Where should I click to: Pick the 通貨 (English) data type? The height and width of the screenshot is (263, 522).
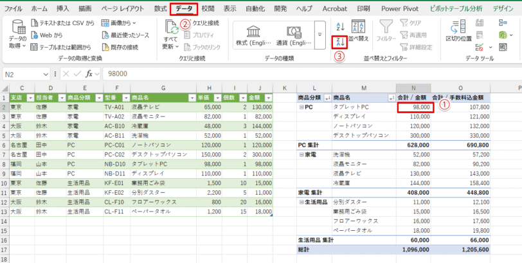(294, 35)
